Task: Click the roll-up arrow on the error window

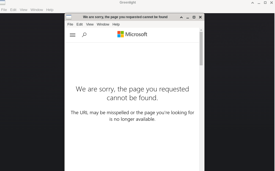Action: pyautogui.click(x=181, y=17)
